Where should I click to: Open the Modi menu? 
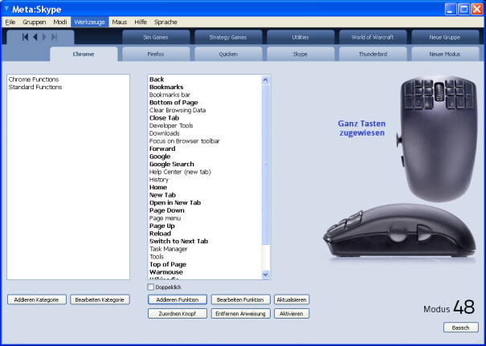(60, 22)
